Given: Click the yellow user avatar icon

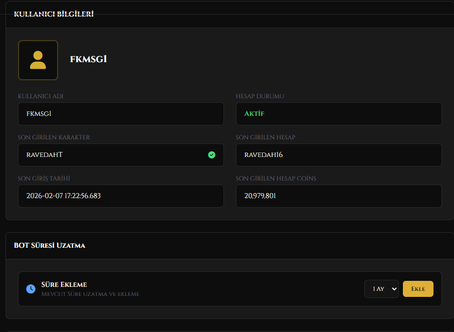Looking at the screenshot, I should (38, 60).
